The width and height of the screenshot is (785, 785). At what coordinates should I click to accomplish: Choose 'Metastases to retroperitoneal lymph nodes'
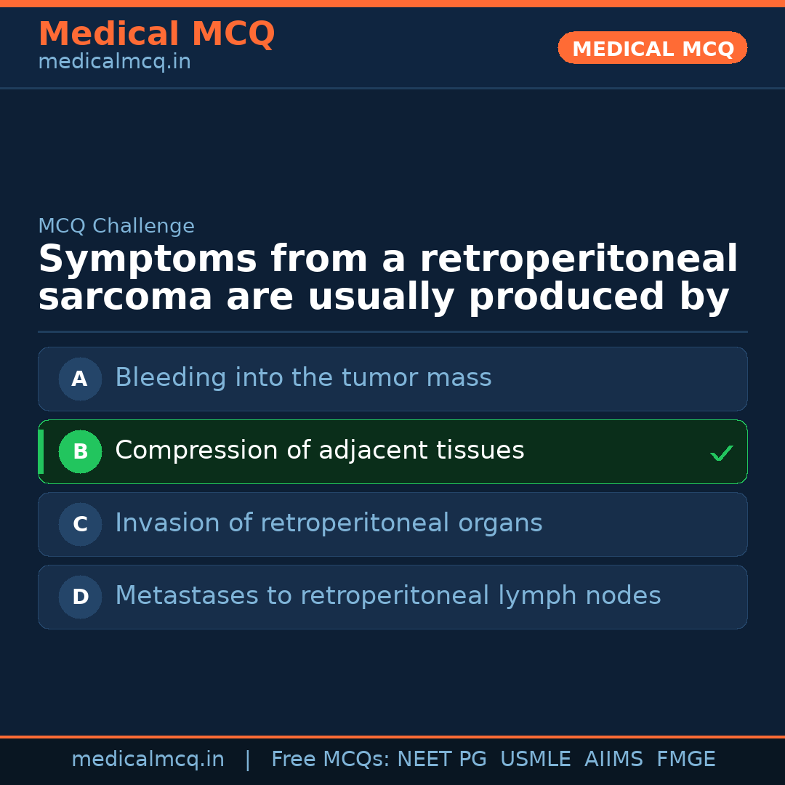click(x=388, y=596)
